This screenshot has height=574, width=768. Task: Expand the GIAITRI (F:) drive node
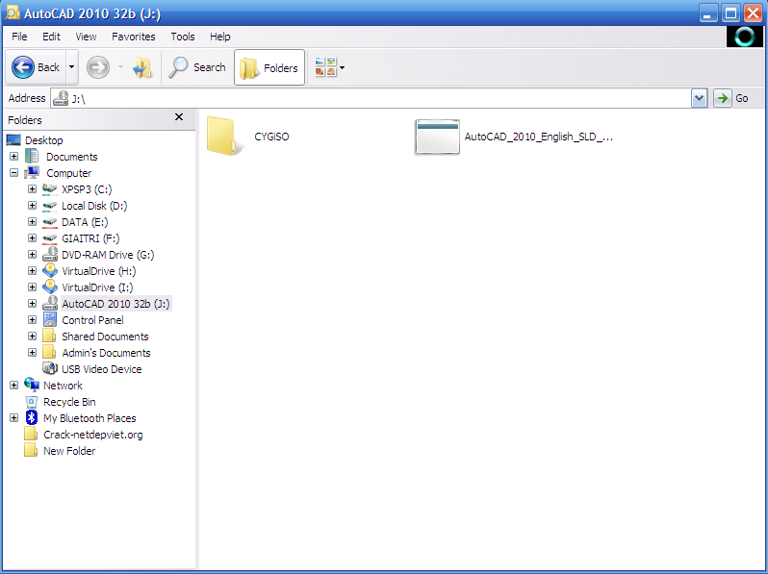(x=32, y=237)
